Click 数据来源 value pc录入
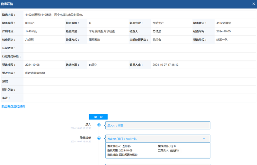Viewport: 257px width, 165px height. pyautogui.click(x=93, y=65)
